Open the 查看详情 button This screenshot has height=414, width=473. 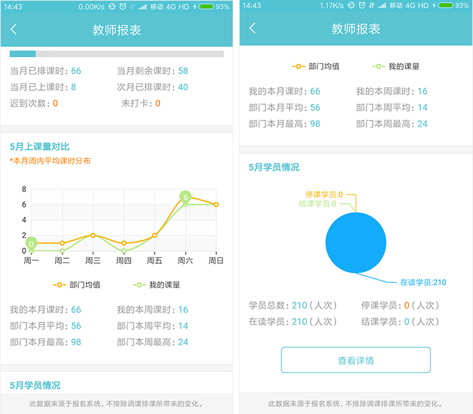(356, 360)
